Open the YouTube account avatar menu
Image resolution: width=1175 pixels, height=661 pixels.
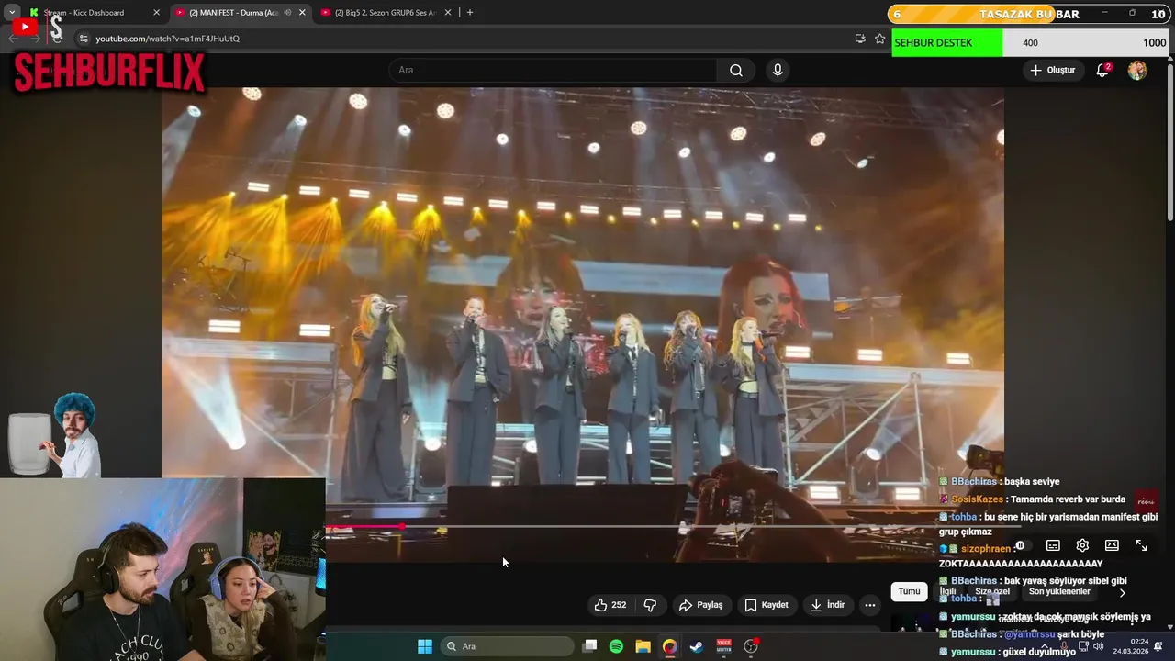pos(1137,71)
